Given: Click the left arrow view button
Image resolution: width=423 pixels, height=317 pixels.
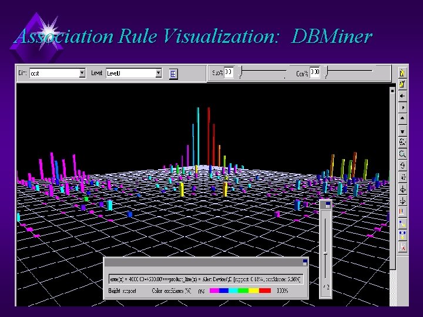Looking at the screenshot, I should point(402,96).
